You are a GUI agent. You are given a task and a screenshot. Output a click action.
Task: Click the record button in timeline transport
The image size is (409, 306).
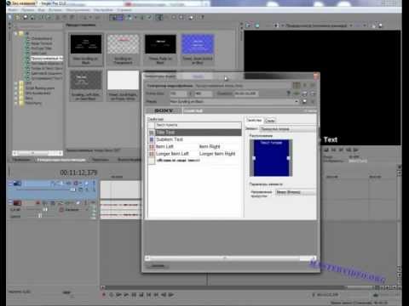coord(104,295)
